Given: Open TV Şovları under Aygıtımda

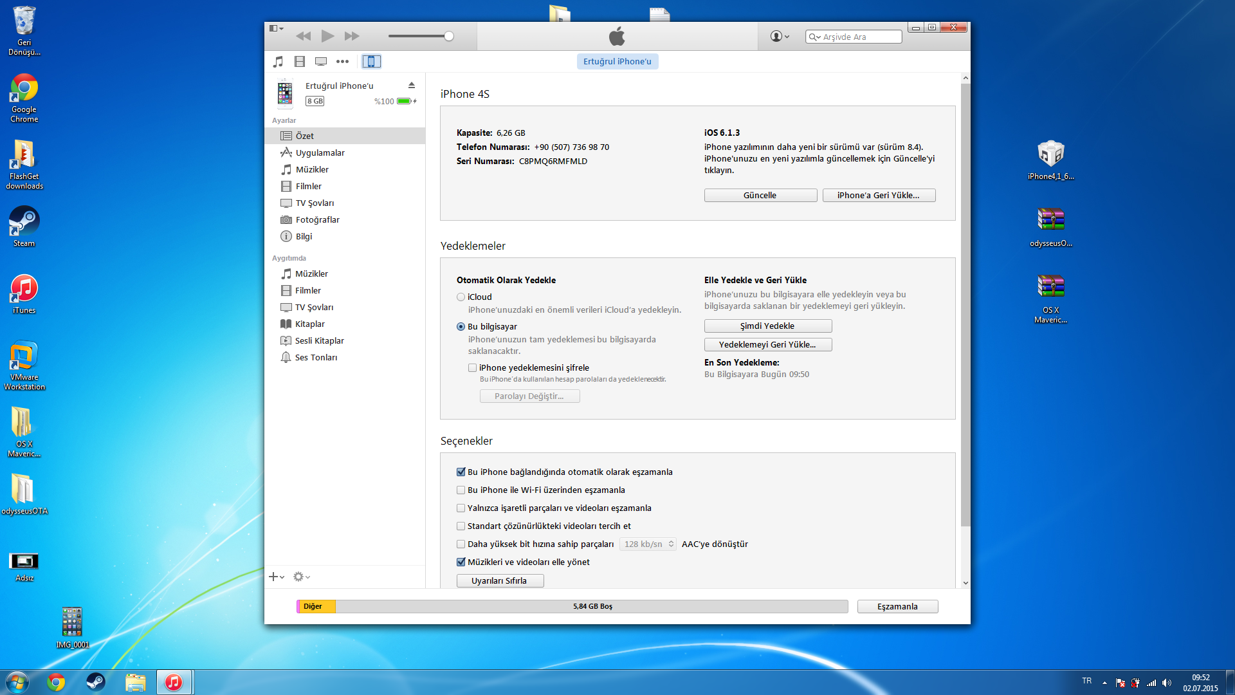Looking at the screenshot, I should tap(345, 307).
